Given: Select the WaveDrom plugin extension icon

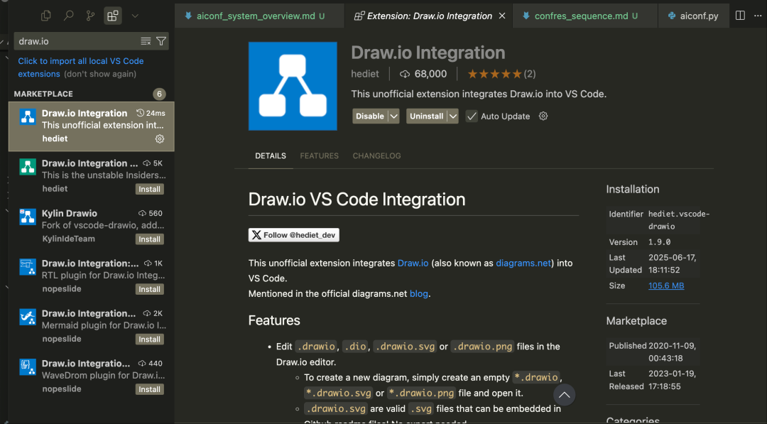Looking at the screenshot, I should [28, 366].
